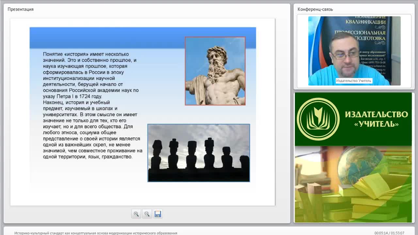The image size is (418, 235).
Task: Click the slide paragraph starting with Понятие «история»
Action: coord(91,75)
